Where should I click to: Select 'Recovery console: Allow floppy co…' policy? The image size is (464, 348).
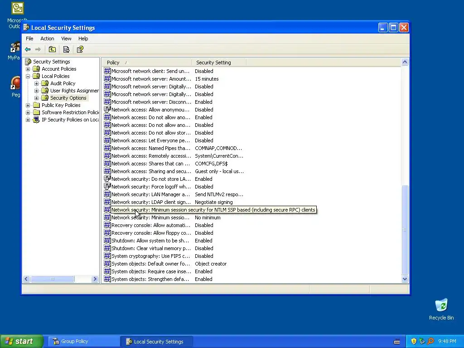click(151, 232)
